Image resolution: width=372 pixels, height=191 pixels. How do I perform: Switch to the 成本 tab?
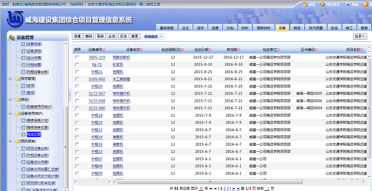click(x=200, y=28)
